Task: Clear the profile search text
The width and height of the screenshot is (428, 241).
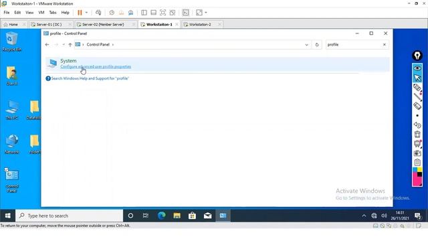Action: coord(385,45)
